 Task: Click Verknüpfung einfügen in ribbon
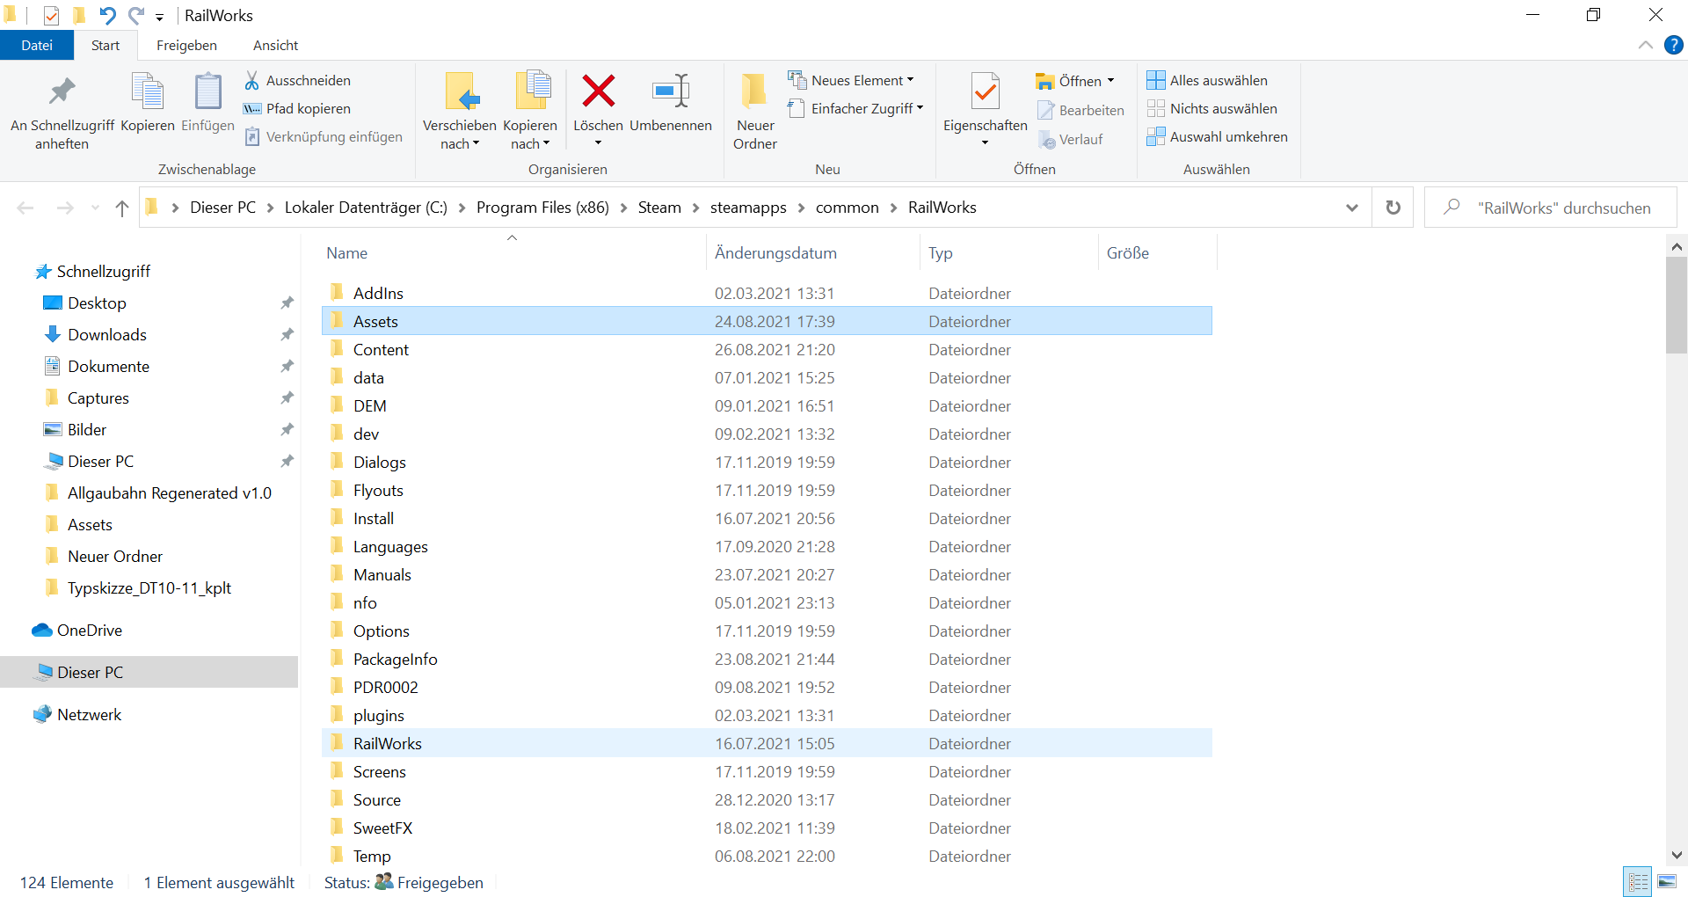point(324,136)
